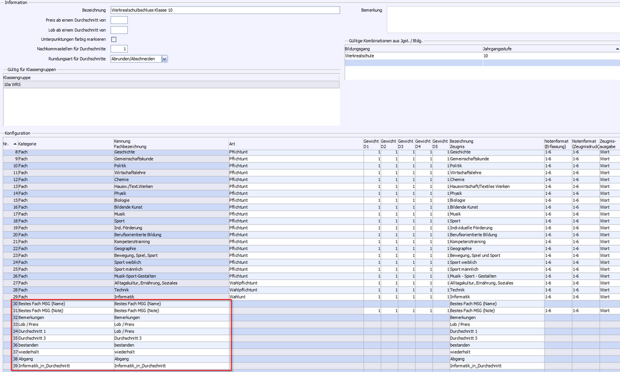Viewport: 620px width, 372px height.
Task: Click the Art column header
Action: [294, 144]
